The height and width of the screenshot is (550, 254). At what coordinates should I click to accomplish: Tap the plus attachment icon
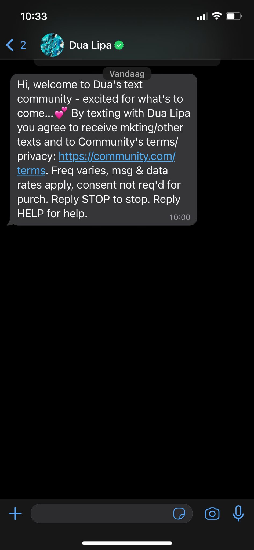pos(15,513)
